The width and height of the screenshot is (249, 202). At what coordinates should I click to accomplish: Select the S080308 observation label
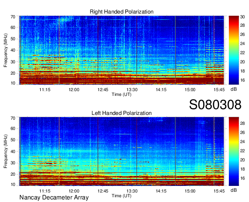click(x=215, y=105)
